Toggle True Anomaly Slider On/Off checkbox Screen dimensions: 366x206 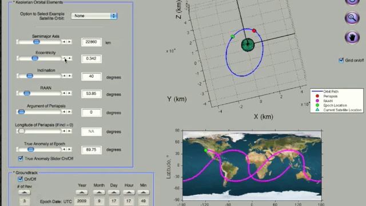pyautogui.click(x=21, y=159)
